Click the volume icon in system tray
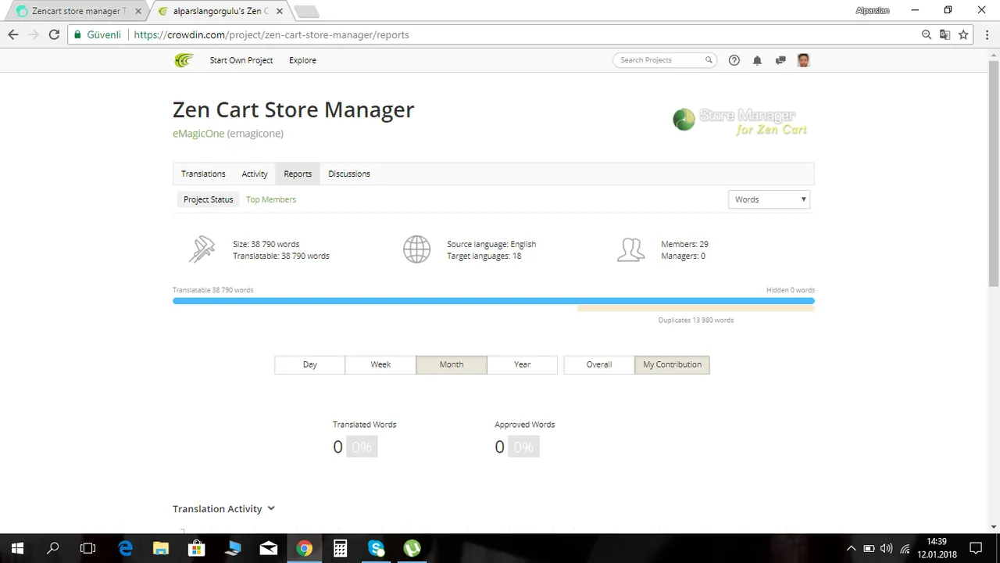Viewport: 1000px width, 563px height. 887,548
